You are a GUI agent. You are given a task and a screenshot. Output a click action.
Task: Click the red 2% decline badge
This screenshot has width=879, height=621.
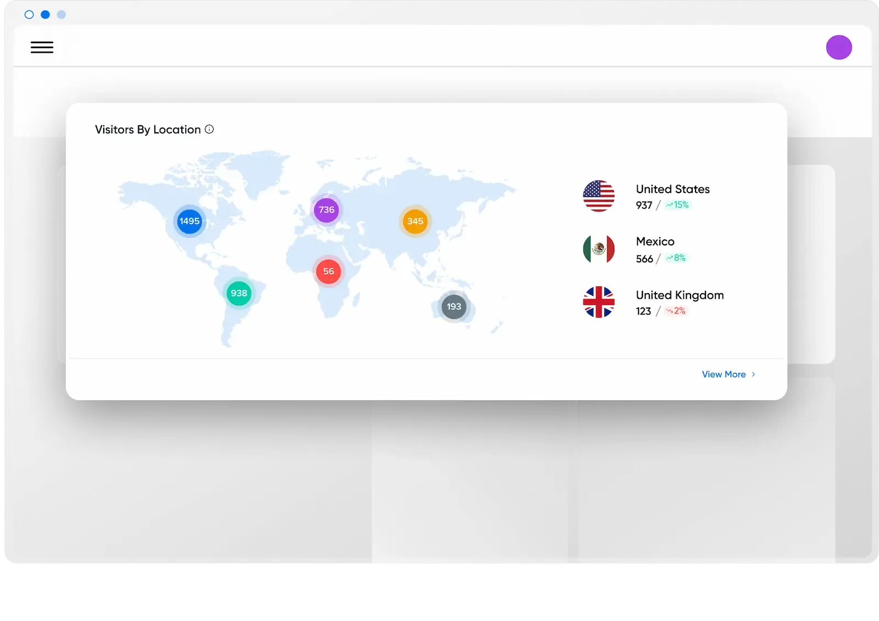[x=676, y=311]
